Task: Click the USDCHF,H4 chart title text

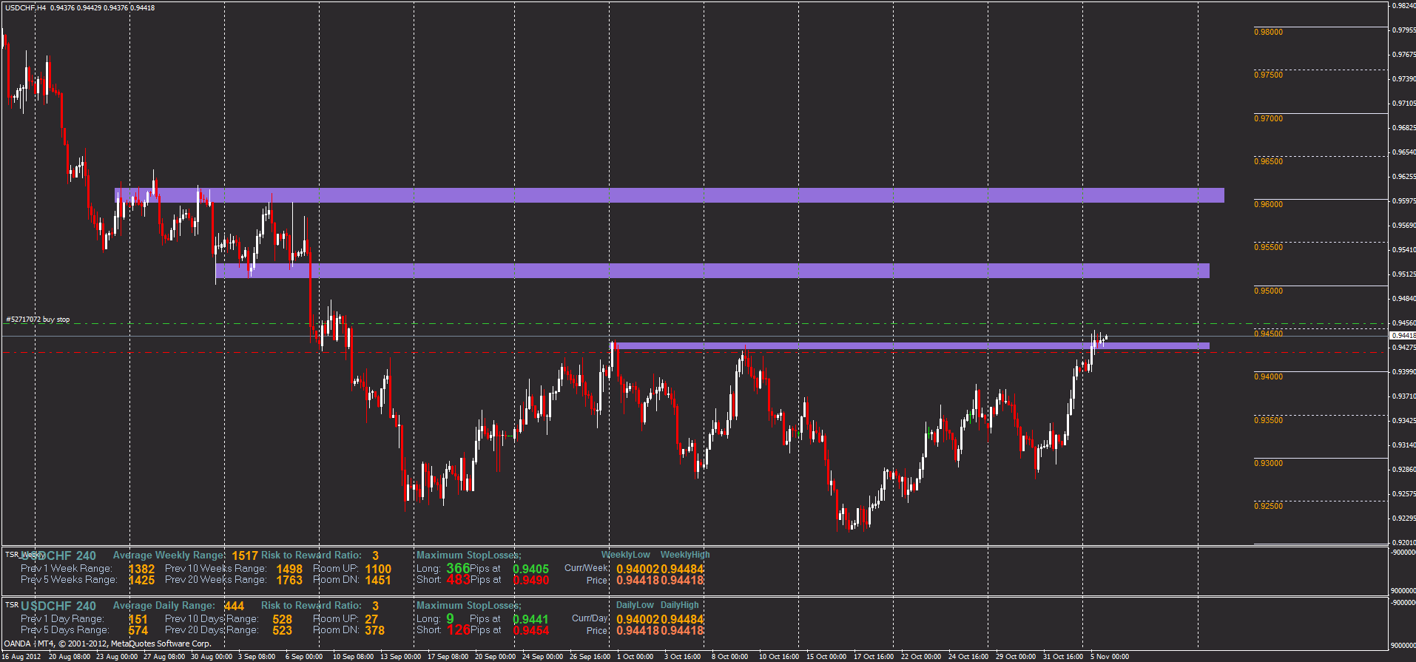Action: tap(25, 7)
